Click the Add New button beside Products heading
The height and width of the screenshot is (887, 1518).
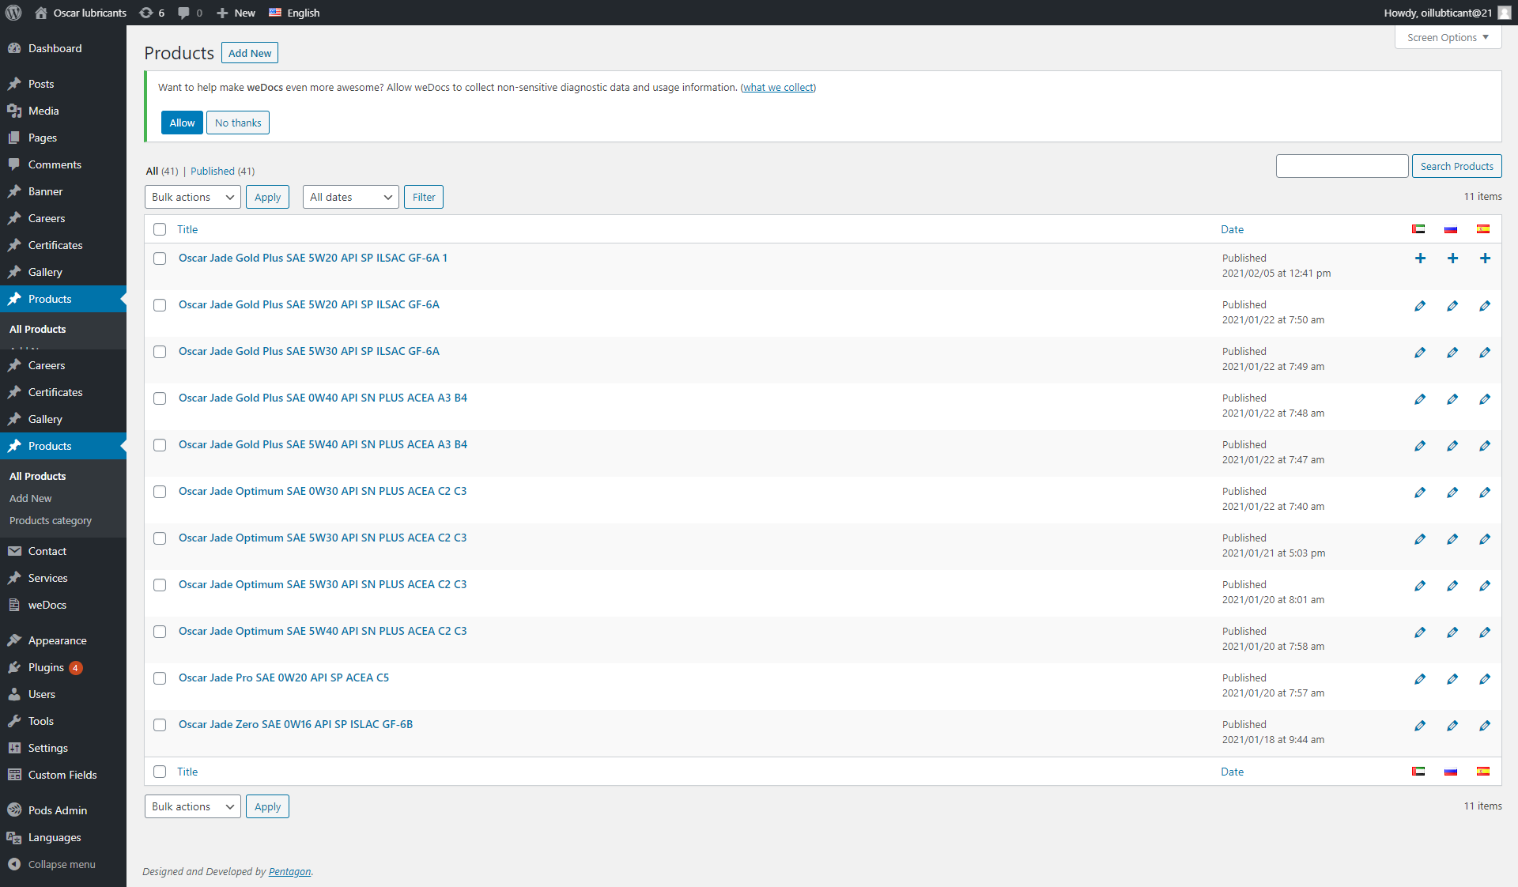pos(250,53)
